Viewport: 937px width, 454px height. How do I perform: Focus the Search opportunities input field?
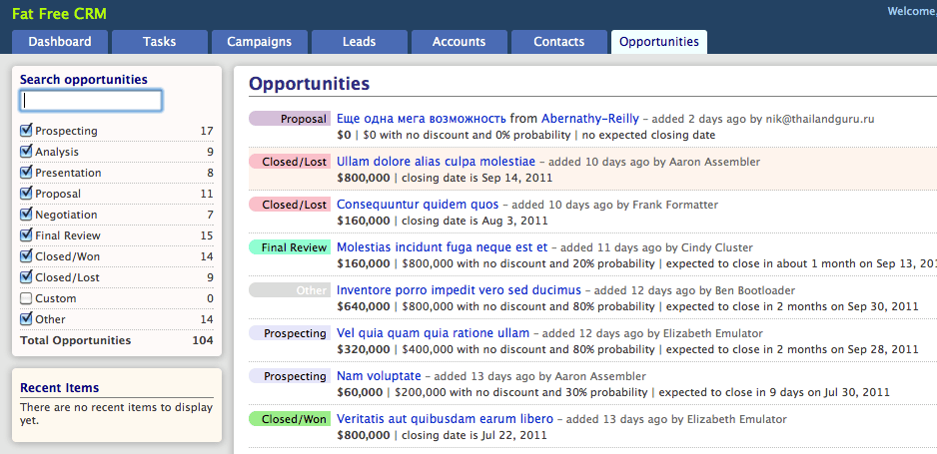(x=91, y=101)
